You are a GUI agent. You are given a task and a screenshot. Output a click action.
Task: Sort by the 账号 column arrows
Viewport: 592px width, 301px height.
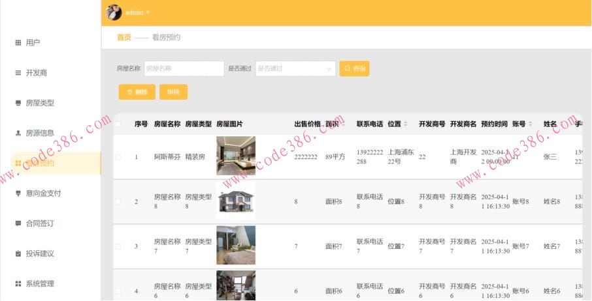(x=530, y=124)
